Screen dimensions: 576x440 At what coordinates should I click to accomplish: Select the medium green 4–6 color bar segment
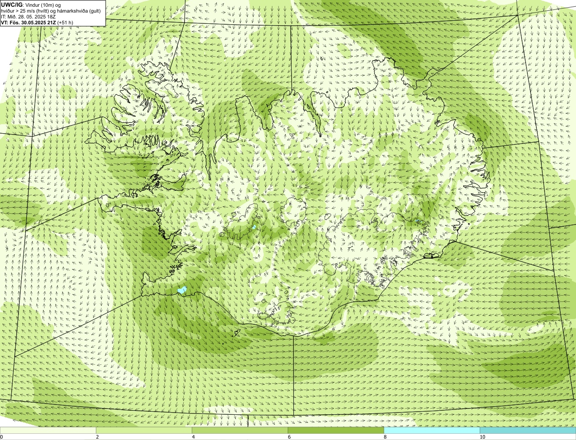pyautogui.click(x=240, y=431)
